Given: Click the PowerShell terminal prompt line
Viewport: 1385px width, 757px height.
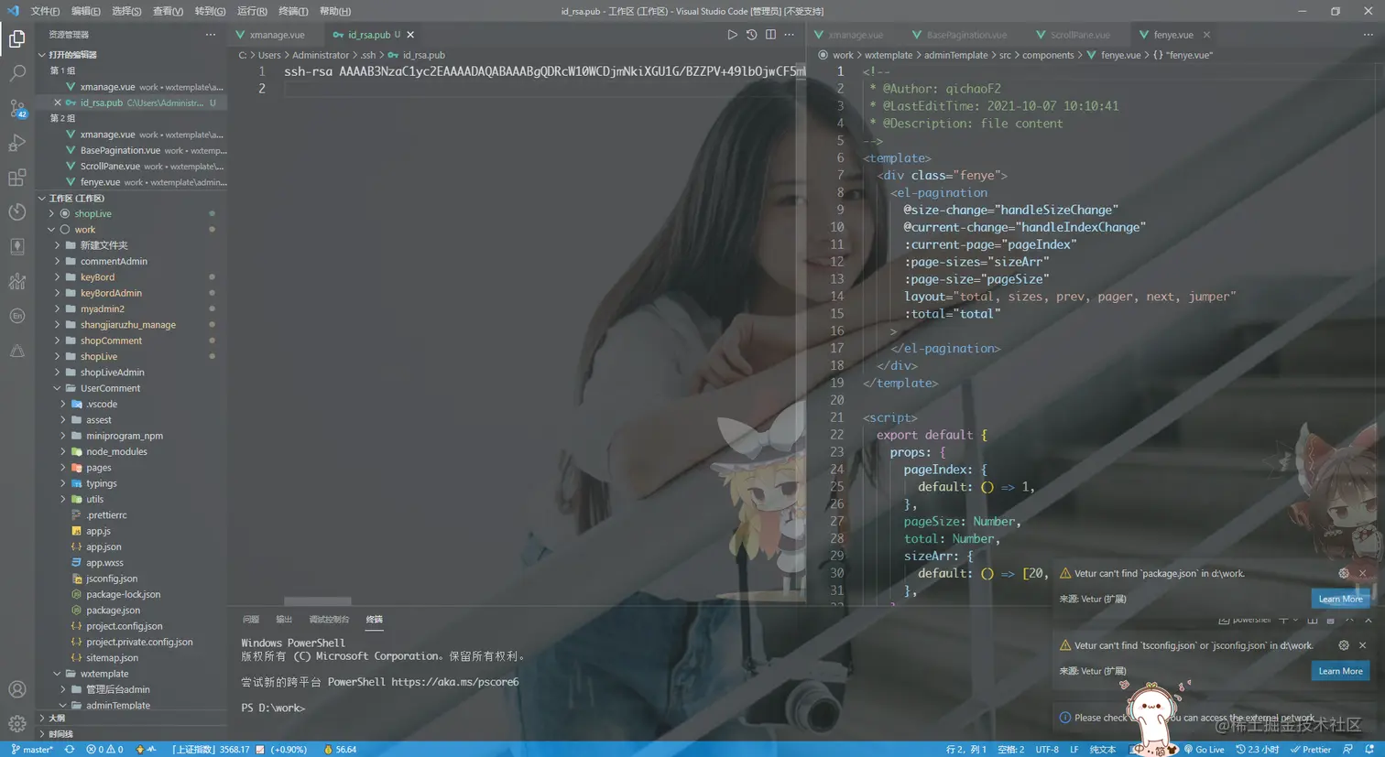Looking at the screenshot, I should pos(273,708).
